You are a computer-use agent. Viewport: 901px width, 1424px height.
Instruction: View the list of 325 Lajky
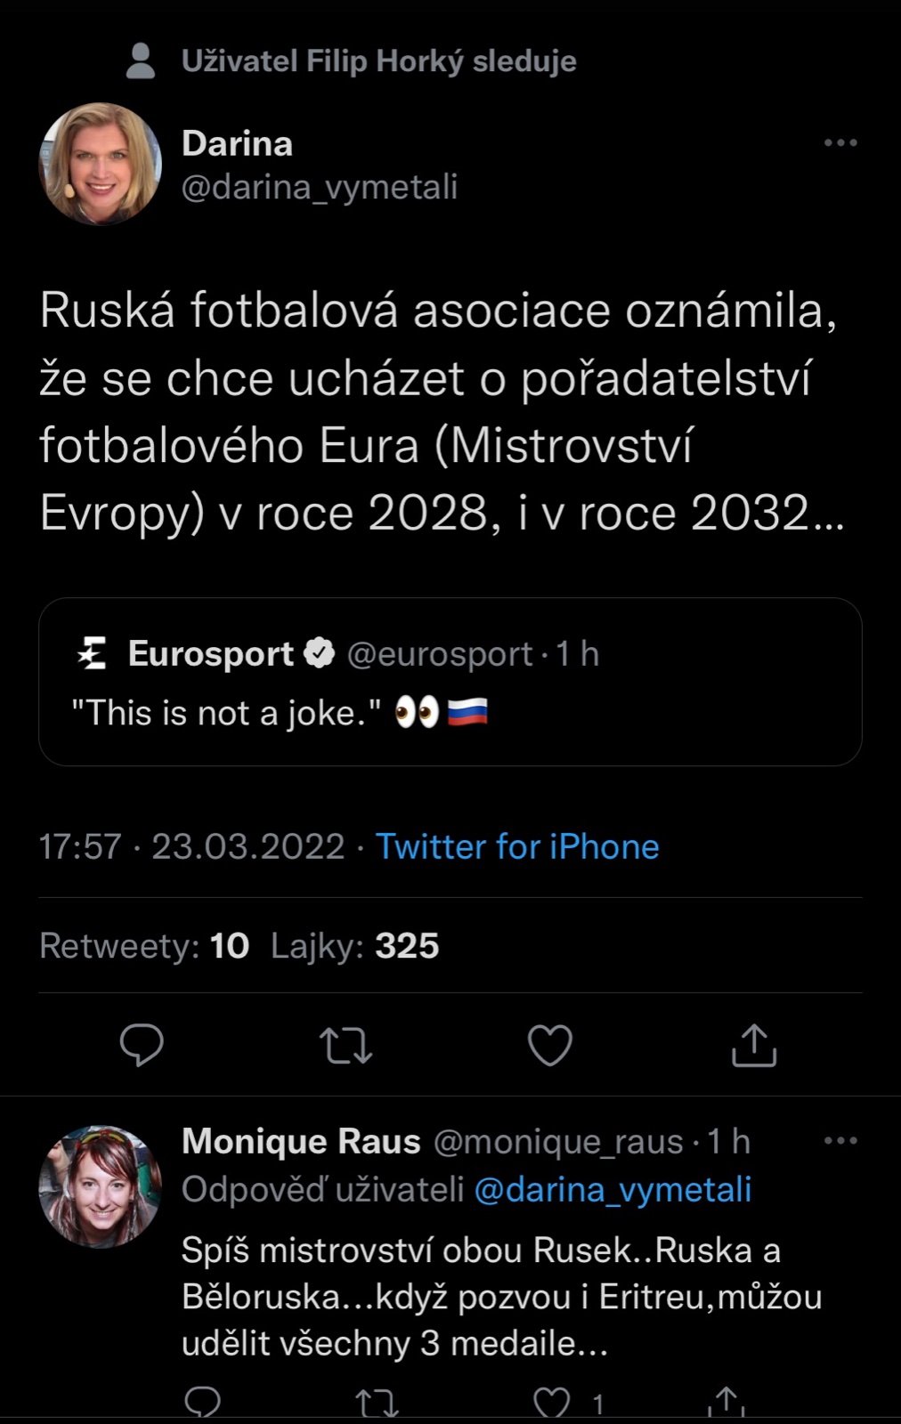[354, 946]
